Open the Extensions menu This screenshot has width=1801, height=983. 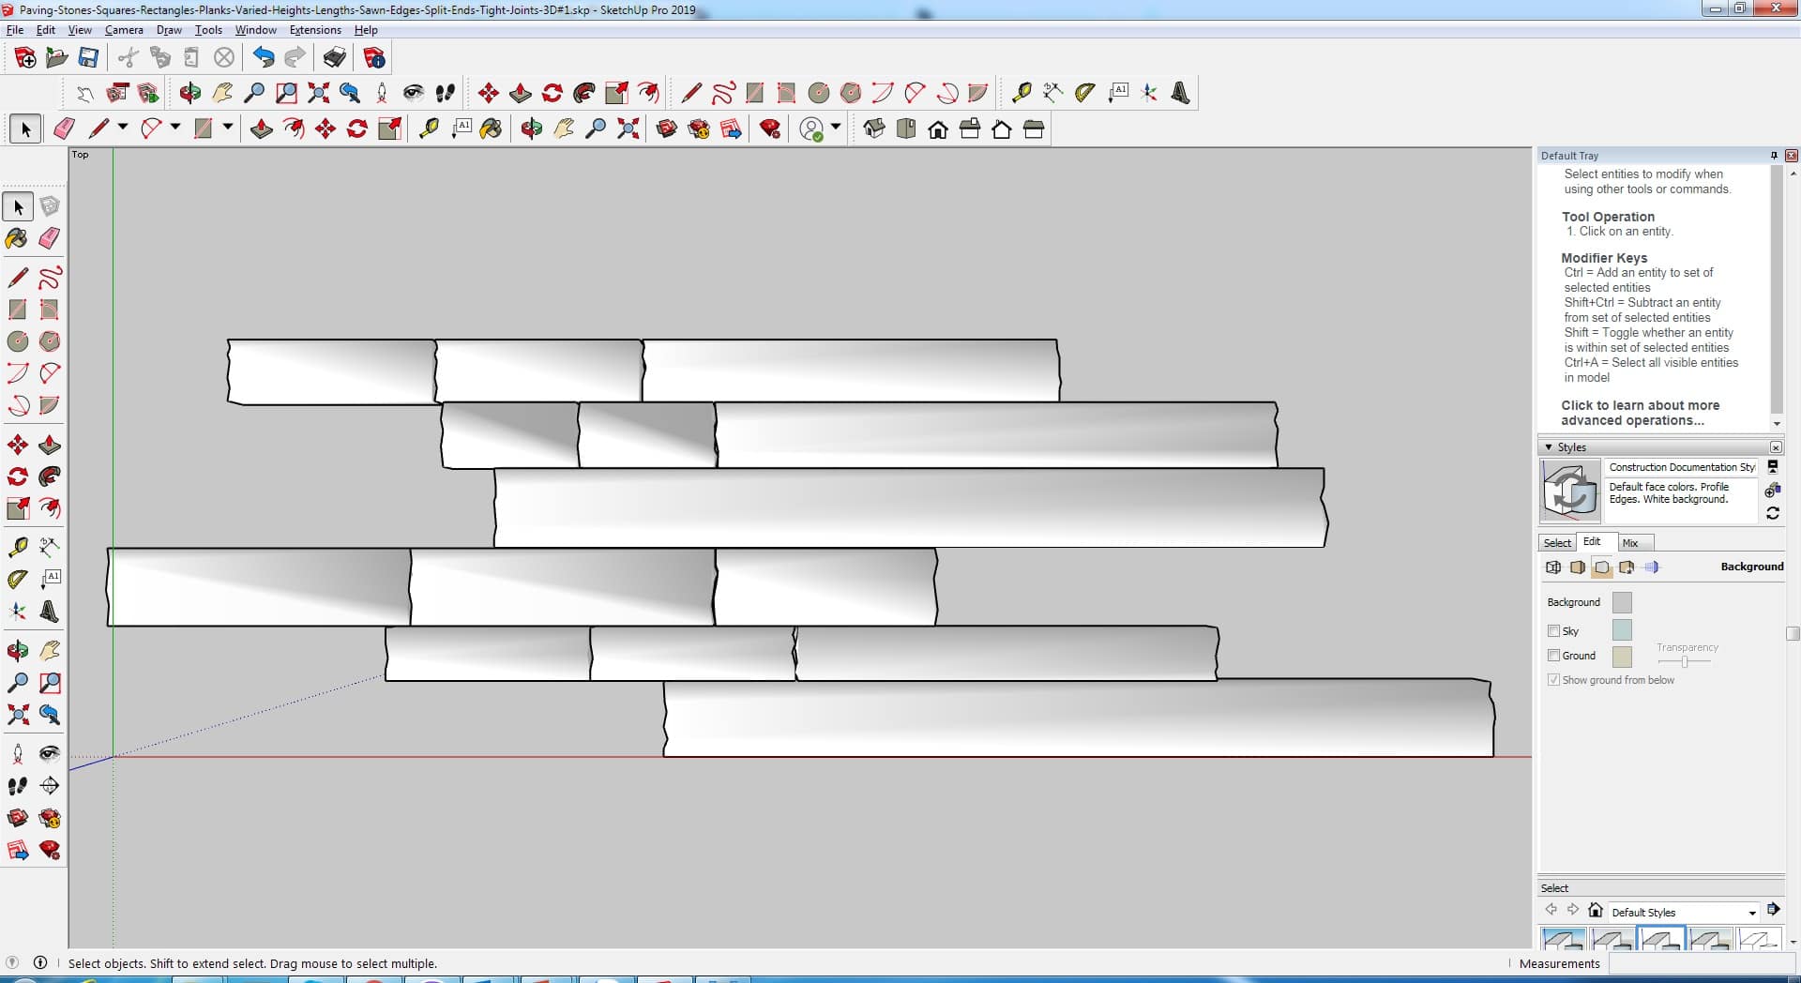pos(315,30)
